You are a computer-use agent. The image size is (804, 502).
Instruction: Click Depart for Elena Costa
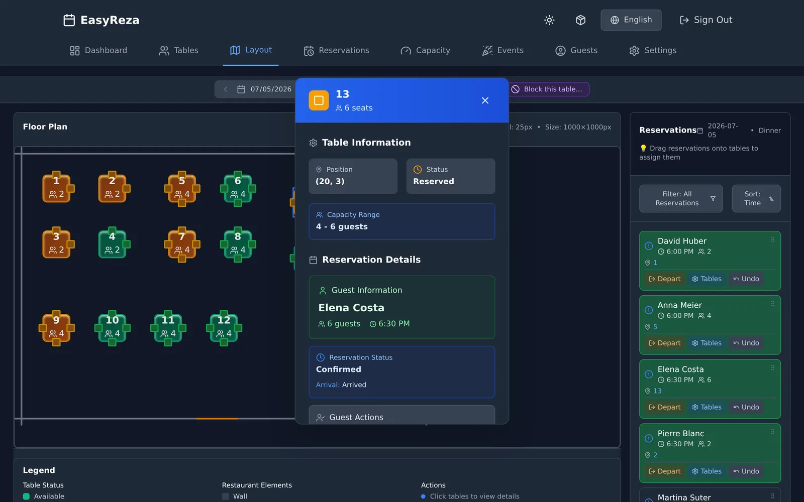[x=664, y=408]
